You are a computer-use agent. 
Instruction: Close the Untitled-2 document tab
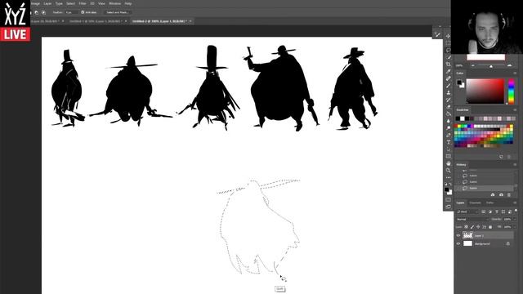[190, 21]
